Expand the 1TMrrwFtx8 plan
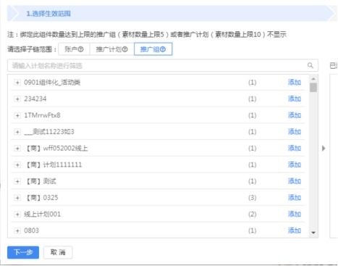Image resolution: width=338 pixels, height=266 pixels. pyautogui.click(x=17, y=115)
